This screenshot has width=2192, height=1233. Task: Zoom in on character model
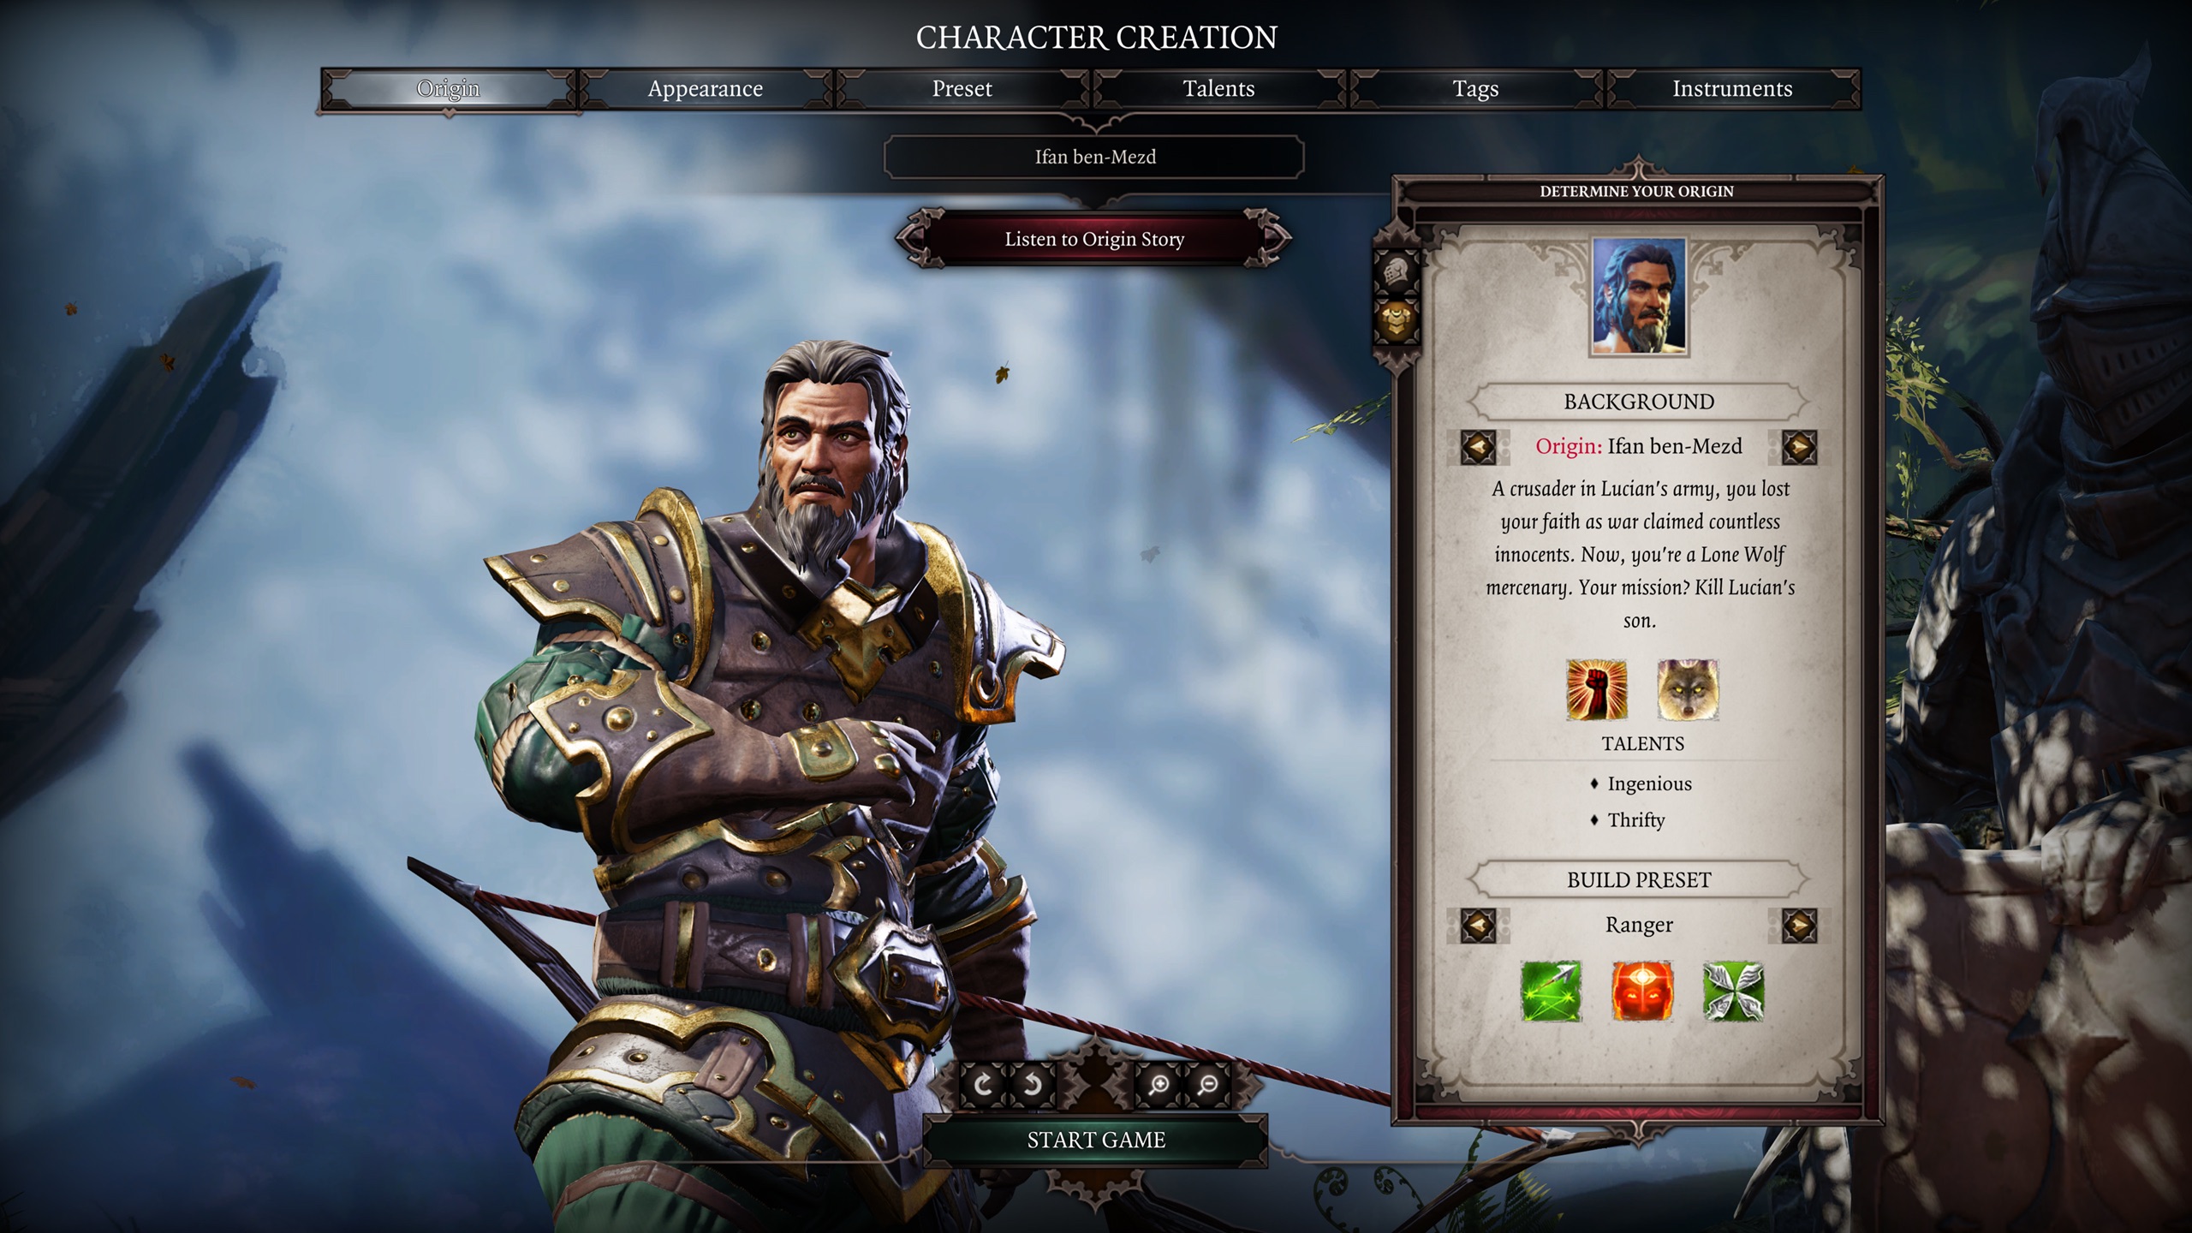pos(1159,1085)
